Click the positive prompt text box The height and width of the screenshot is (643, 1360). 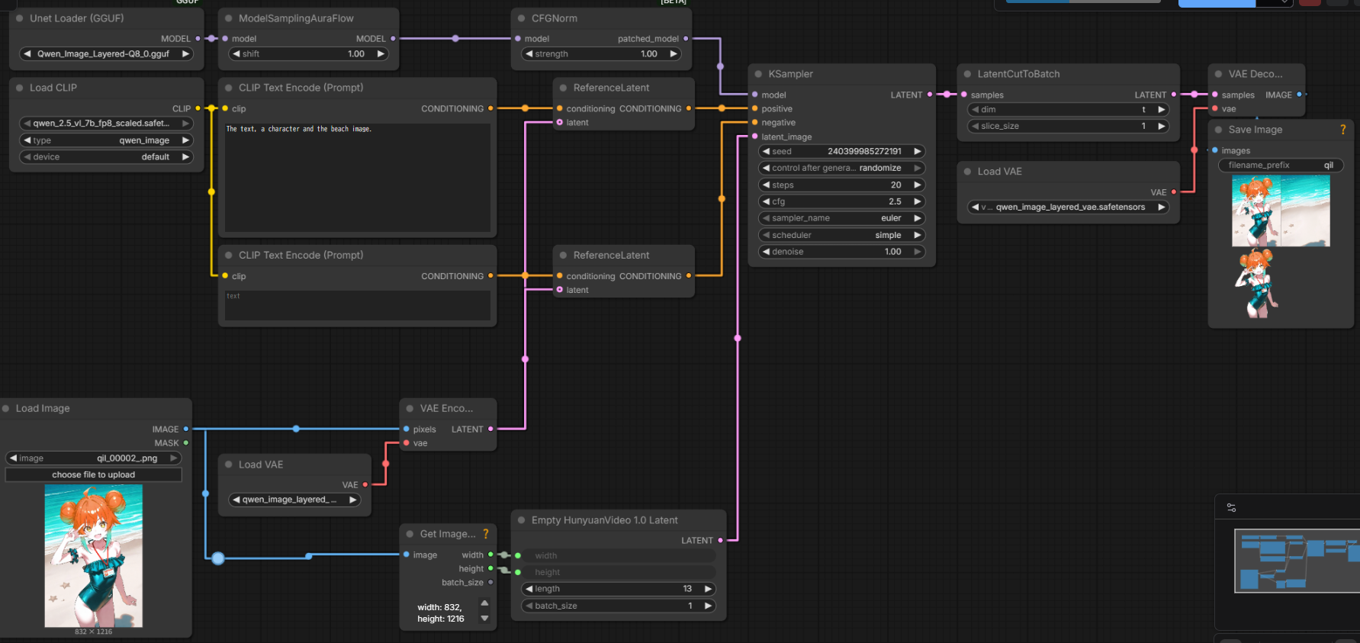tap(357, 177)
